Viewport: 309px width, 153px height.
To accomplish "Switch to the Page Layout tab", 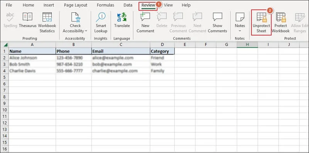I will click(76, 5).
